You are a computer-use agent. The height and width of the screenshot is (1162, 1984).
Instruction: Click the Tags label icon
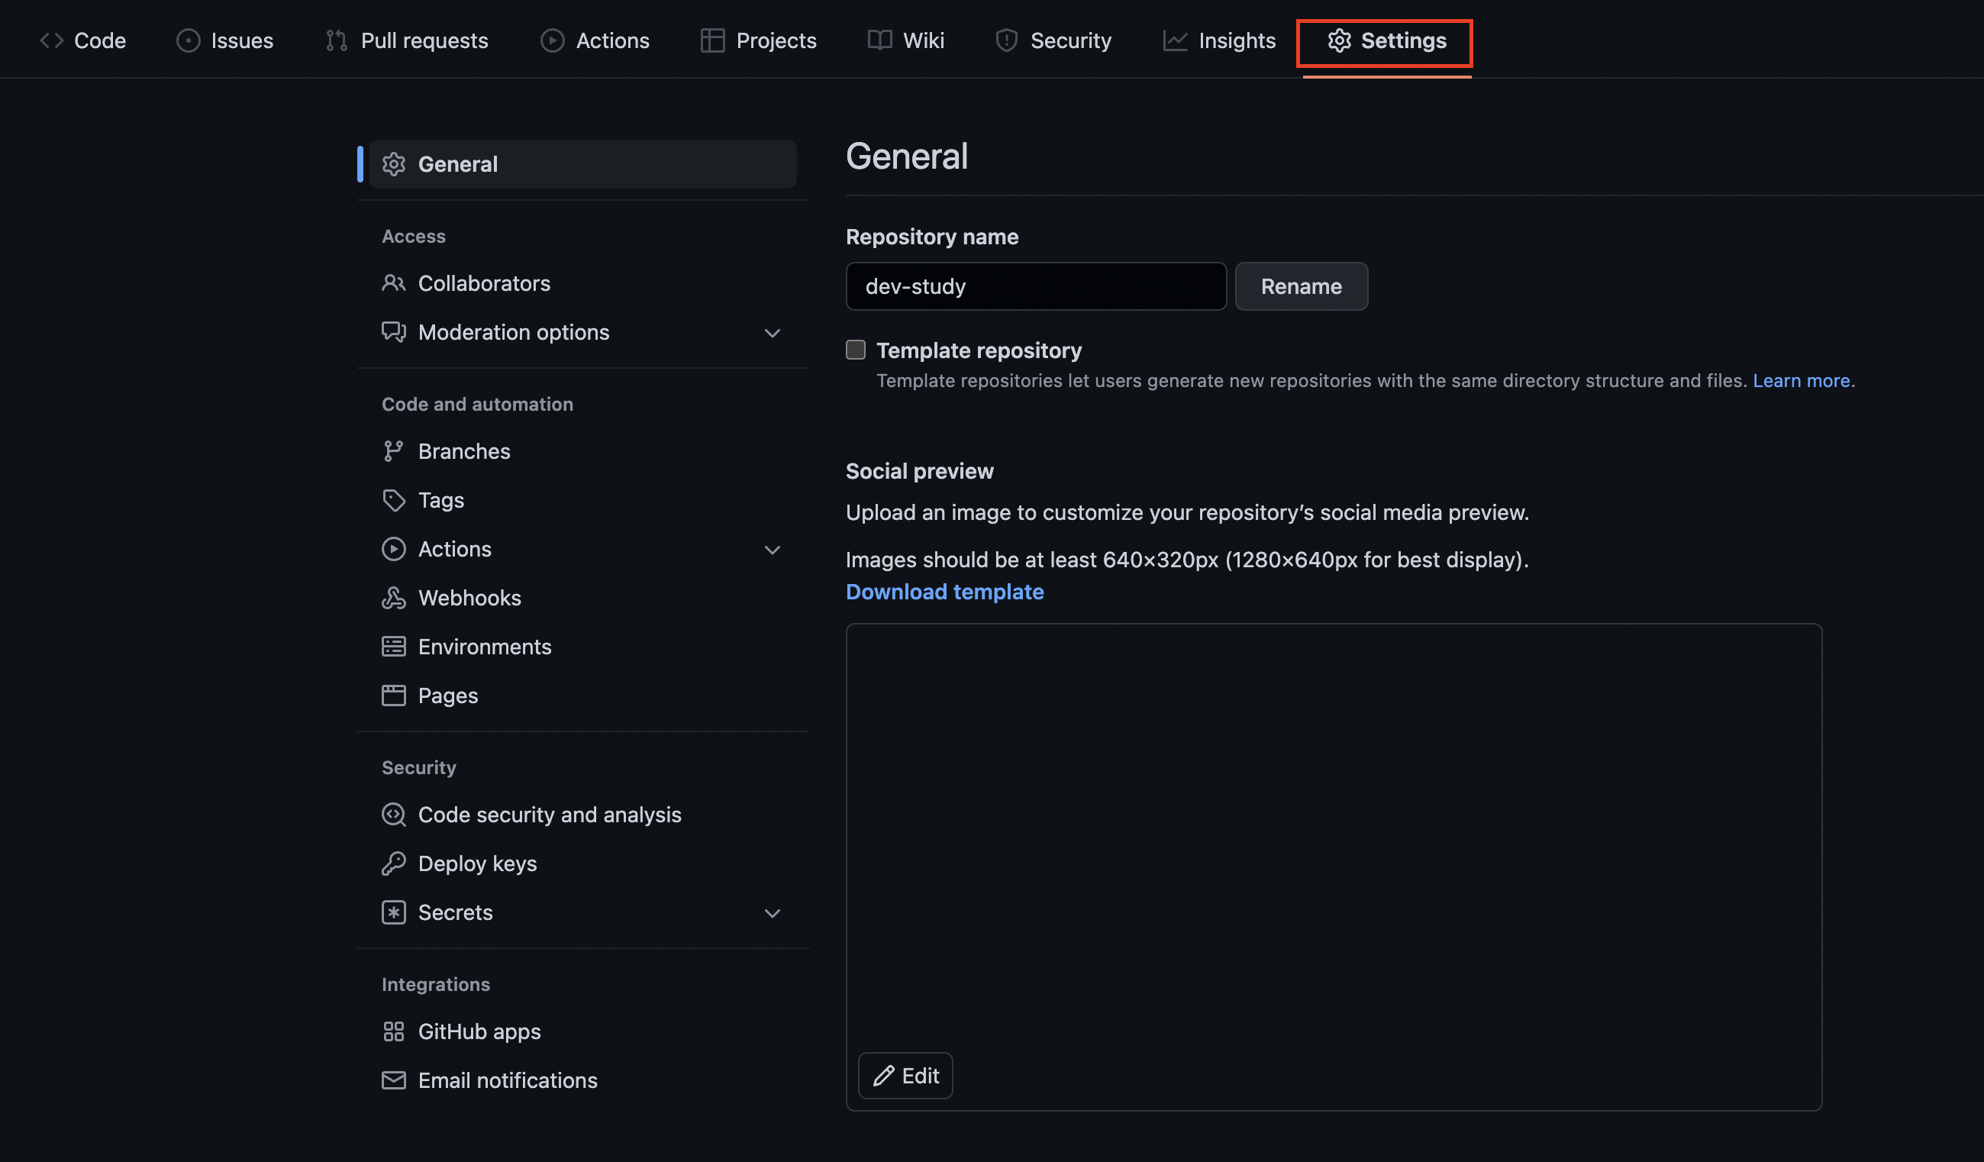(x=394, y=500)
